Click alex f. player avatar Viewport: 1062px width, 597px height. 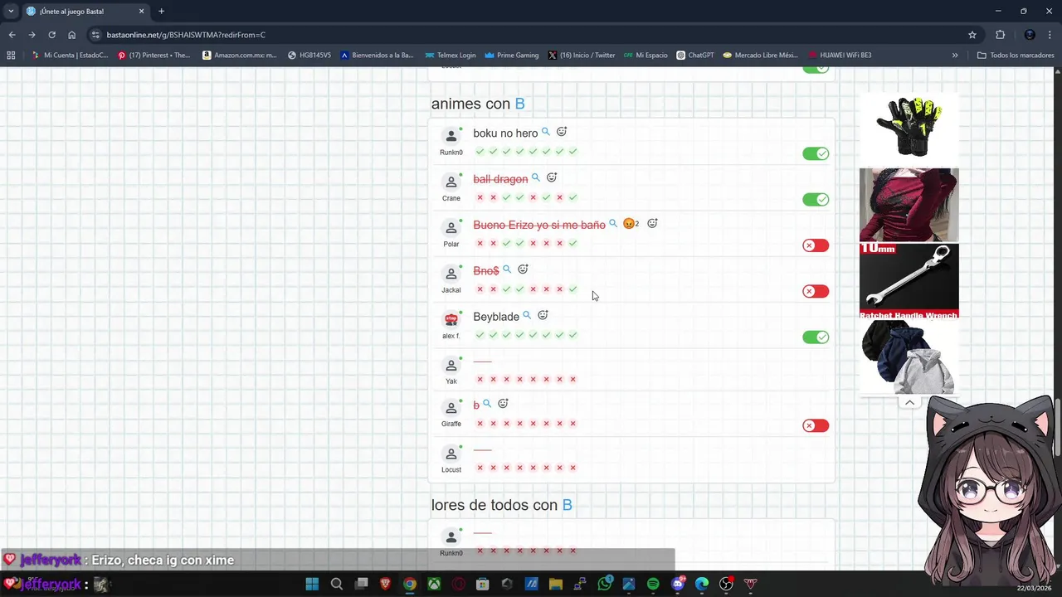pos(451,319)
